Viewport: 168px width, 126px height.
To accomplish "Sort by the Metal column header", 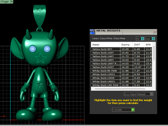I will (x=105, y=44).
